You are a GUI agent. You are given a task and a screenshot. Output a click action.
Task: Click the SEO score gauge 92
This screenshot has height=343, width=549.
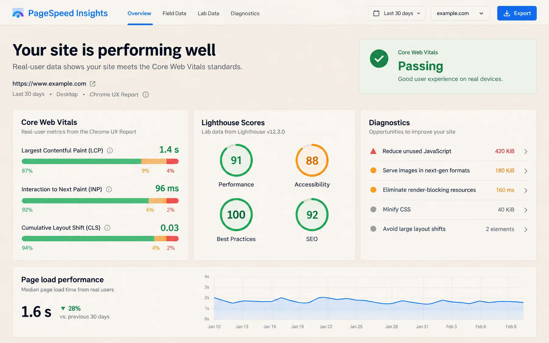[x=312, y=215]
